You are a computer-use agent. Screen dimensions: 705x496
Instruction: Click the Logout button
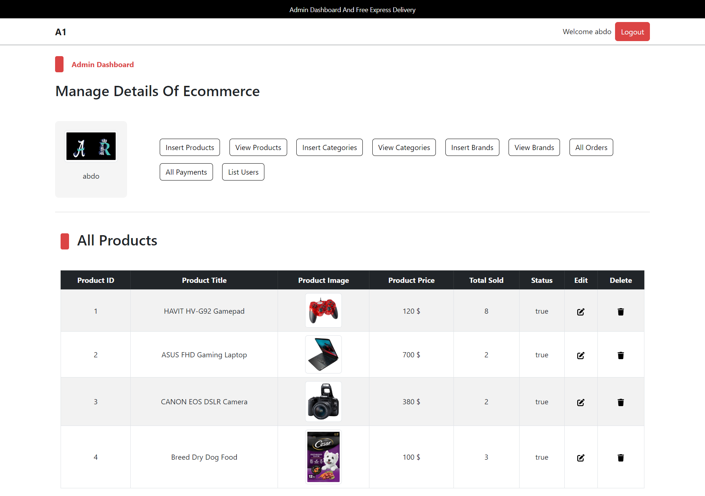632,32
